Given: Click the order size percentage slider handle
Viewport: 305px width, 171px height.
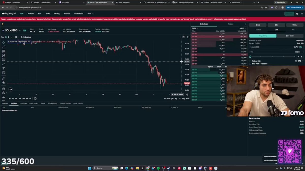Looking at the screenshot, I should [x=250, y=57].
